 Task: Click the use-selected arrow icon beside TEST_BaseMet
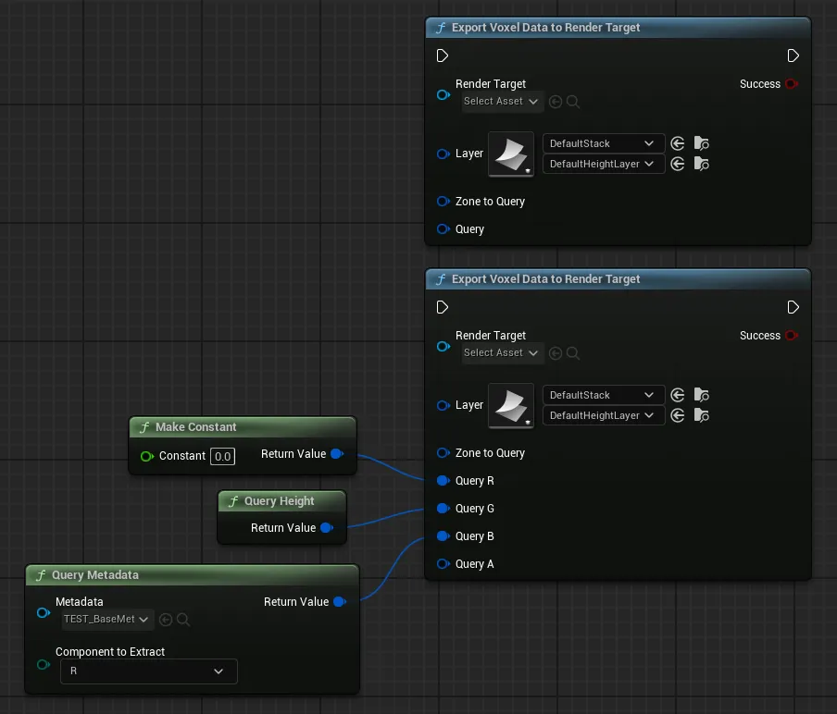pos(166,620)
